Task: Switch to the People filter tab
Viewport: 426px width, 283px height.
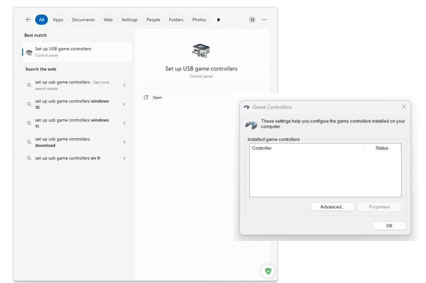Action: pyautogui.click(x=153, y=20)
